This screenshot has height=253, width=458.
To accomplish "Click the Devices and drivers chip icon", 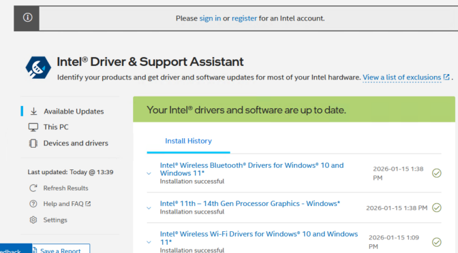I will tap(33, 144).
